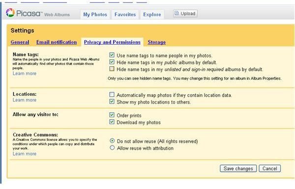Click the 'Locations:' label
Viewport: 295px width, 189px height.
(x=25, y=94)
